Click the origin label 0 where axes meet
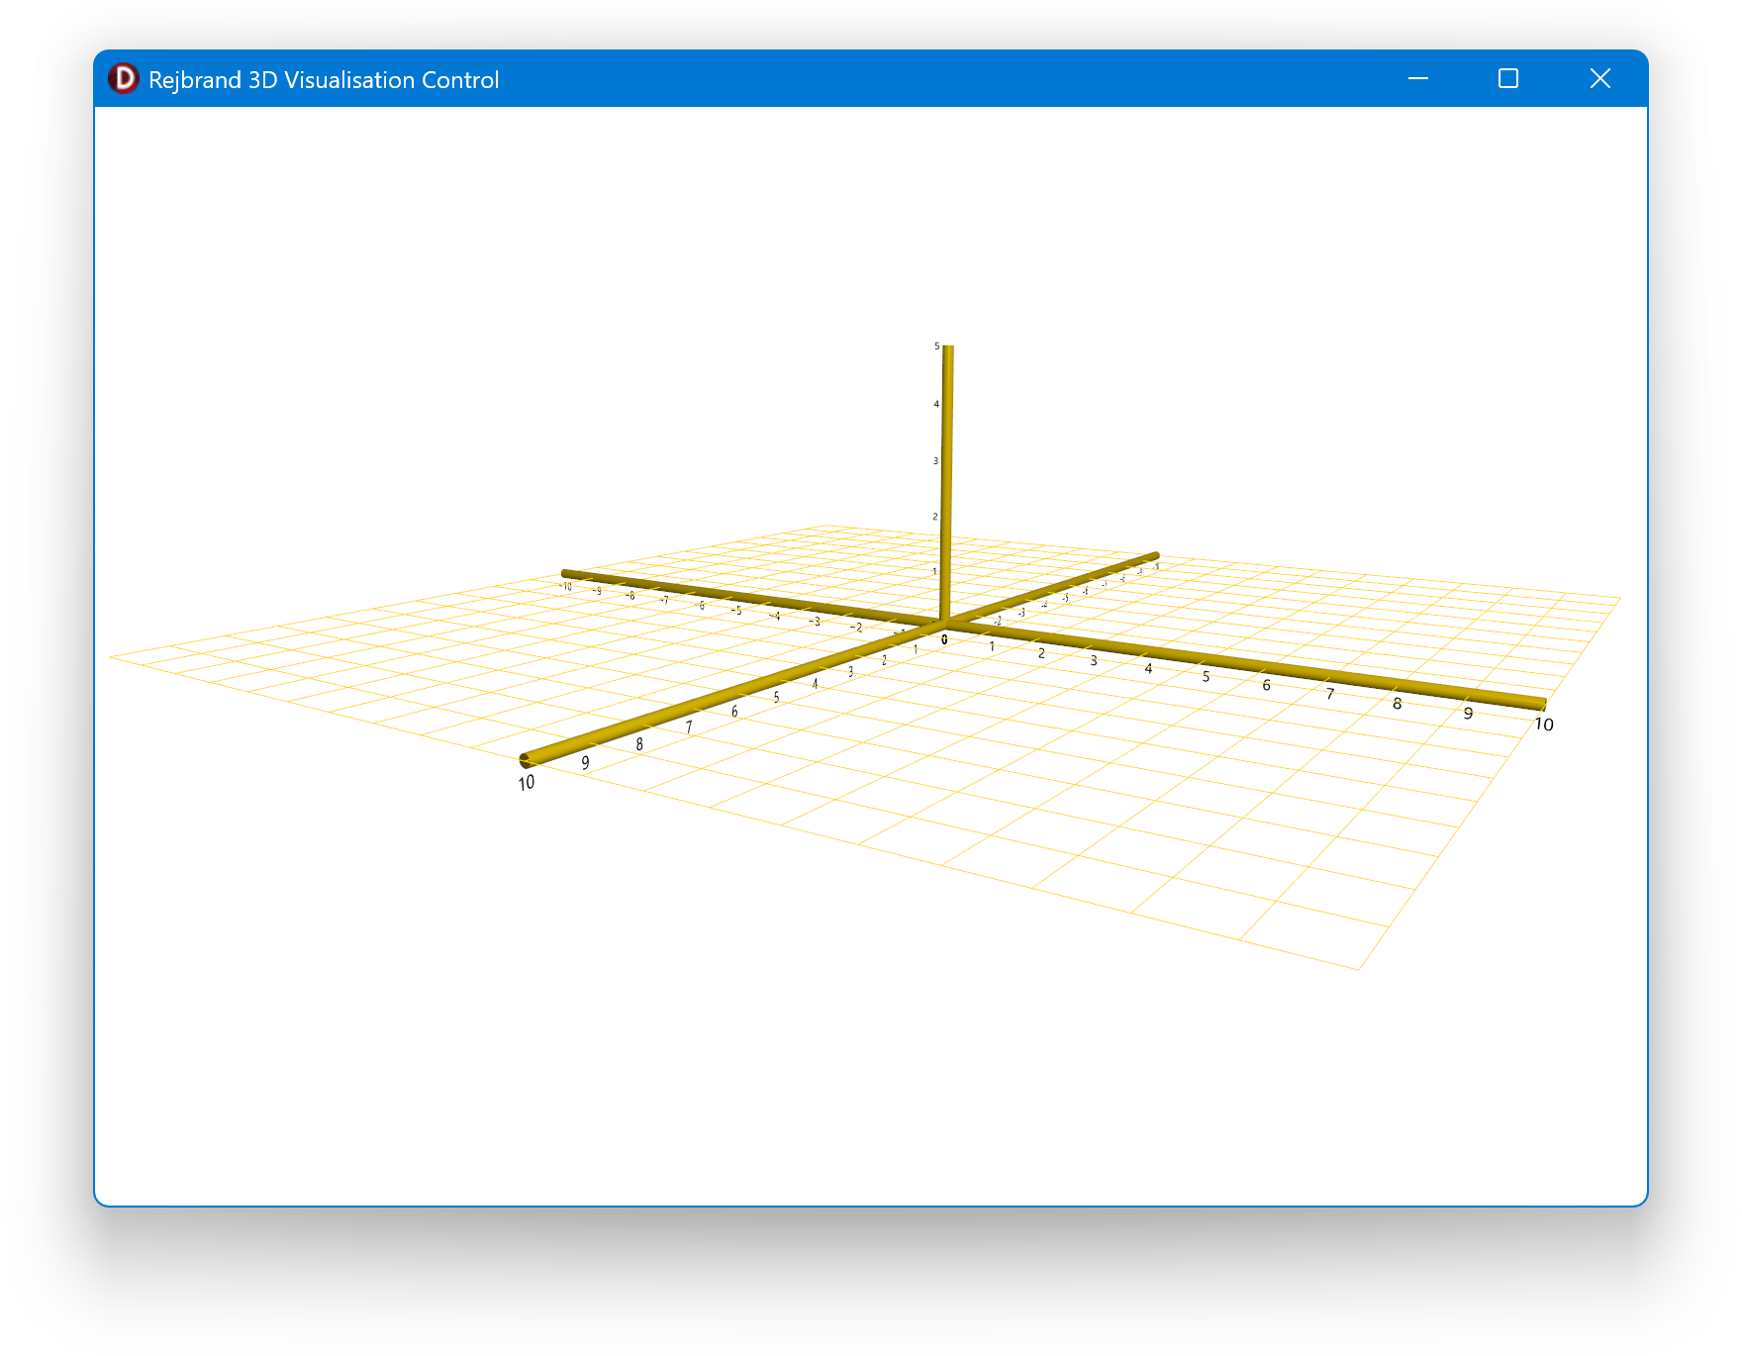The width and height of the screenshot is (1742, 1356). pyautogui.click(x=944, y=640)
